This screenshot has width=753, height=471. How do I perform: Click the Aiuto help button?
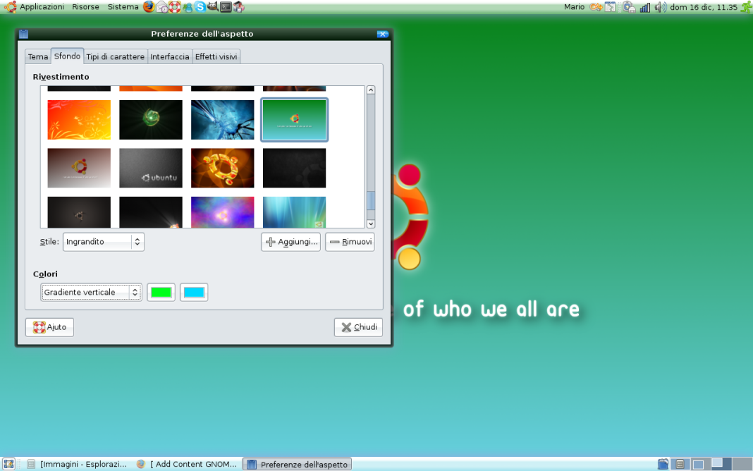49,327
